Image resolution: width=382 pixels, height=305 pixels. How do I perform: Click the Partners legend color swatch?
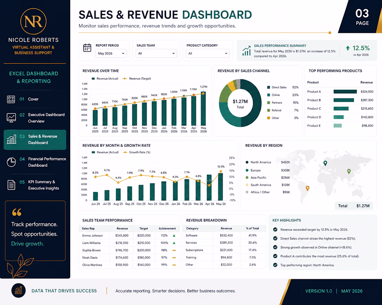pyautogui.click(x=268, y=103)
